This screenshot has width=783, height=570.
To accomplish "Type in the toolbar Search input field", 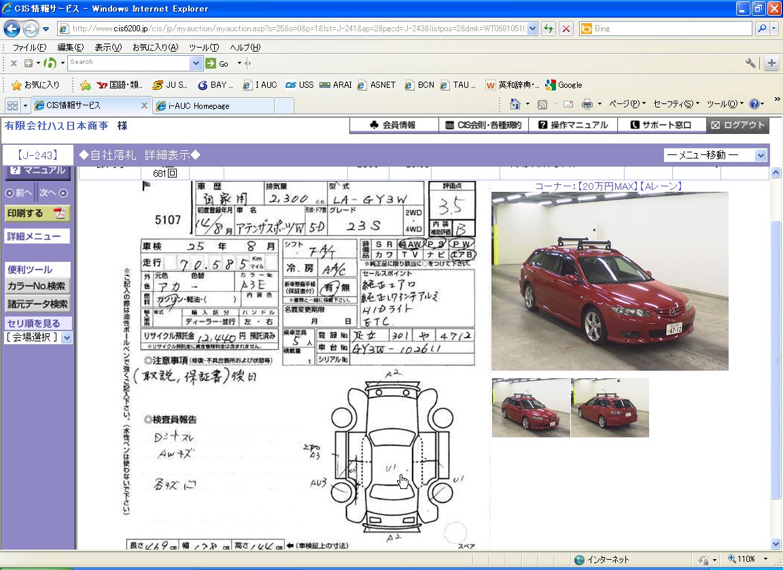I will pyautogui.click(x=128, y=63).
